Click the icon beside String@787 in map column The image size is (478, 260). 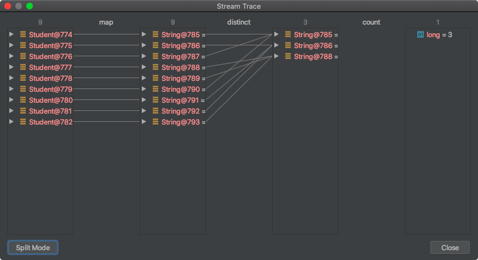tap(156, 56)
